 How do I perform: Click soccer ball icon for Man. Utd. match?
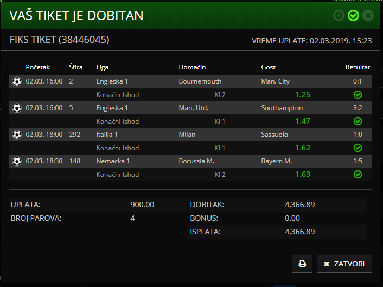click(x=17, y=108)
